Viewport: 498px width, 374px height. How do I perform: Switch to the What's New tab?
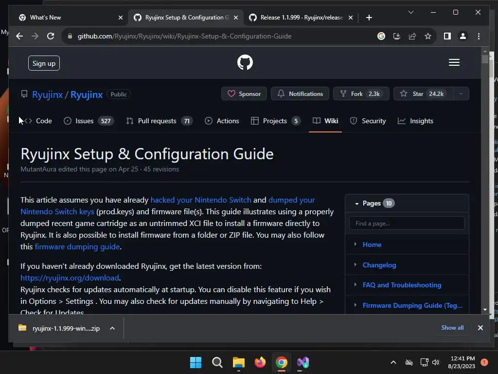click(71, 18)
